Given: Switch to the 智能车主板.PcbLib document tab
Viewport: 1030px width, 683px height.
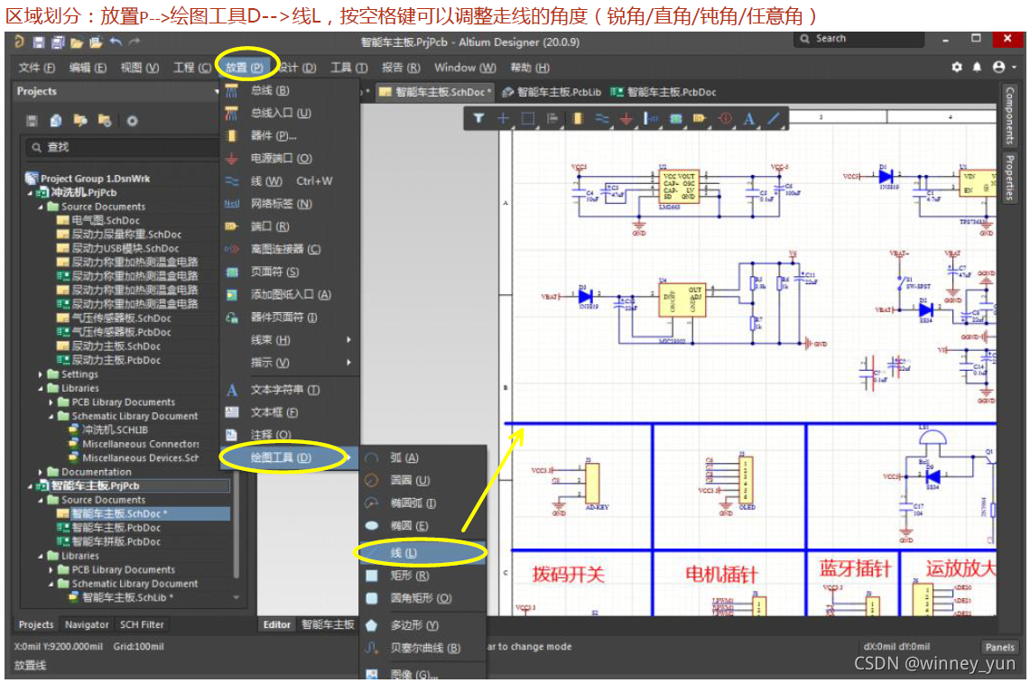Looking at the screenshot, I should (x=552, y=93).
